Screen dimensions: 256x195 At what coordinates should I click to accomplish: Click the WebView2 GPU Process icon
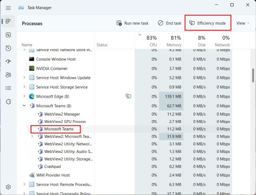[40, 121]
